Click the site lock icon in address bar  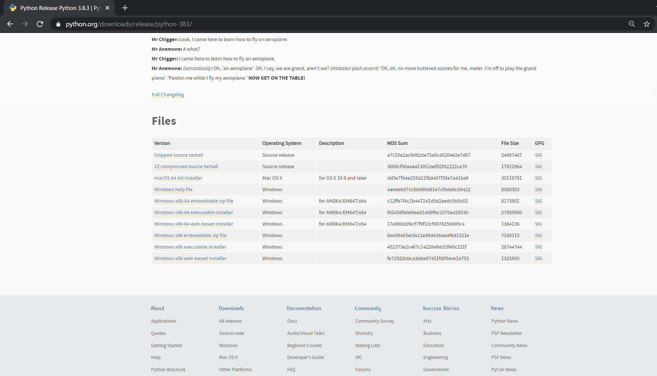tap(58, 24)
